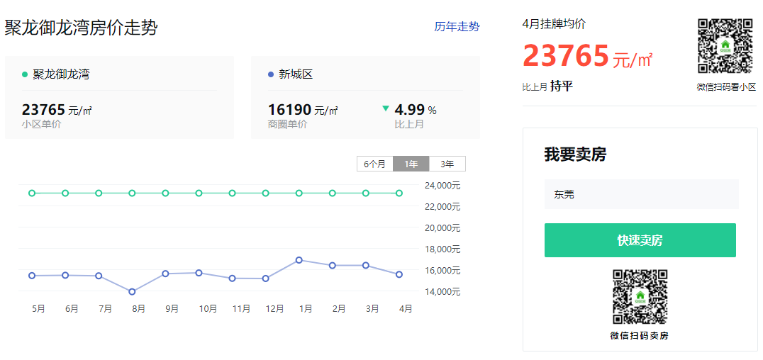Viewport: 763px width, 360px height.
Task: Select 4月 green data point on chart
Action: pos(399,193)
